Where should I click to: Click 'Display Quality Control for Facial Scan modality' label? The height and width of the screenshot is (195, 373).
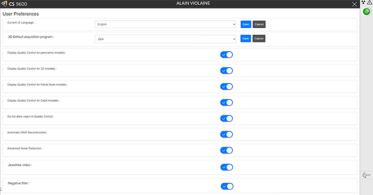tap(38, 85)
